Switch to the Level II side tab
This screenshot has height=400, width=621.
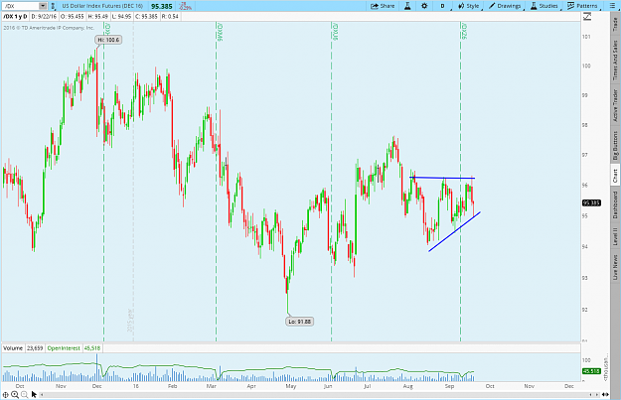pyautogui.click(x=615, y=236)
